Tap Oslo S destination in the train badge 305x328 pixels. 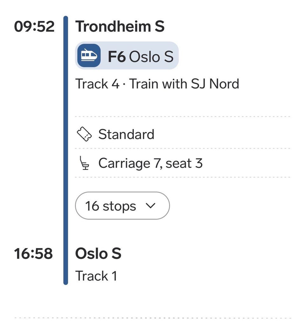[x=152, y=57]
